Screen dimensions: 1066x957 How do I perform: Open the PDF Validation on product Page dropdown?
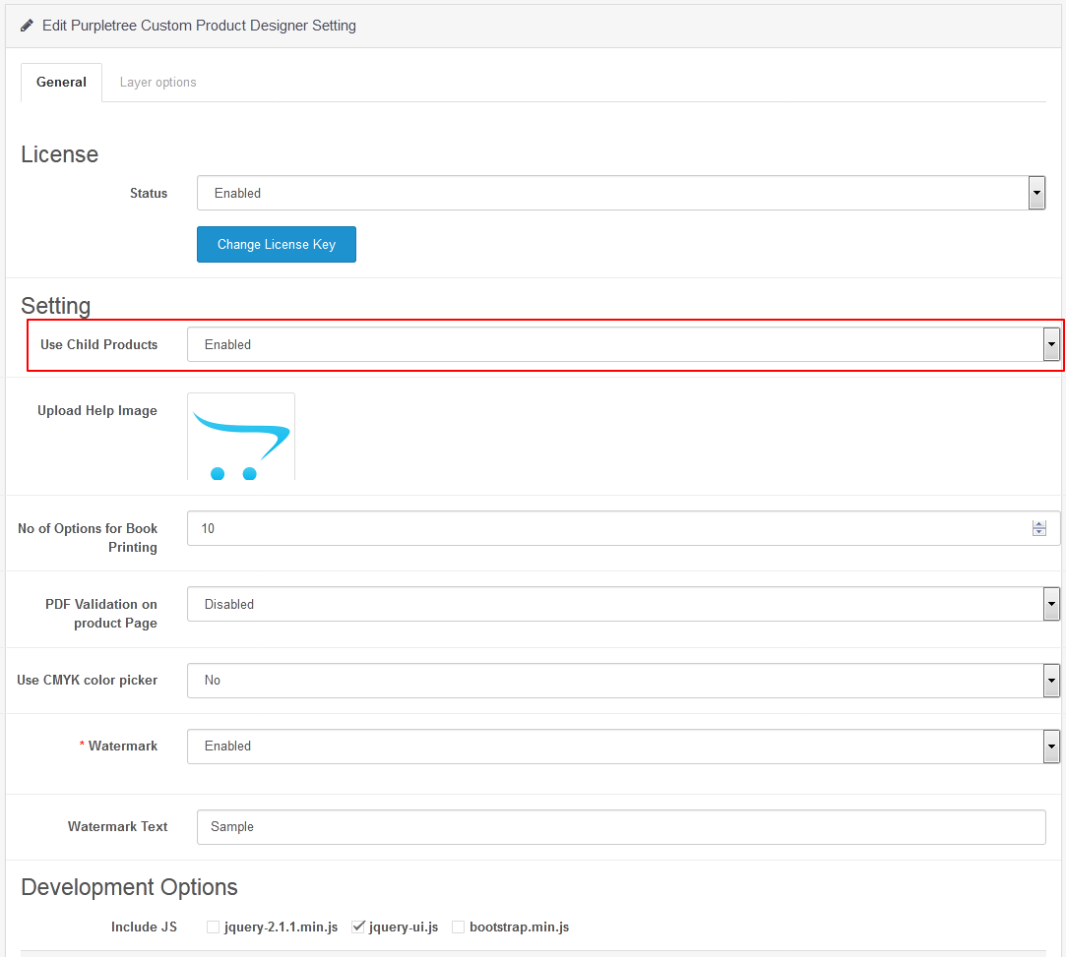(x=623, y=604)
